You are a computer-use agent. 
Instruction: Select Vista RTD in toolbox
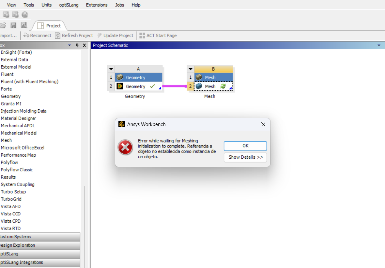tap(10, 229)
